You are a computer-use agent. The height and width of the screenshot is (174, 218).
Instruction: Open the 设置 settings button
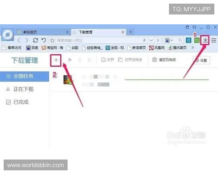tap(201, 61)
